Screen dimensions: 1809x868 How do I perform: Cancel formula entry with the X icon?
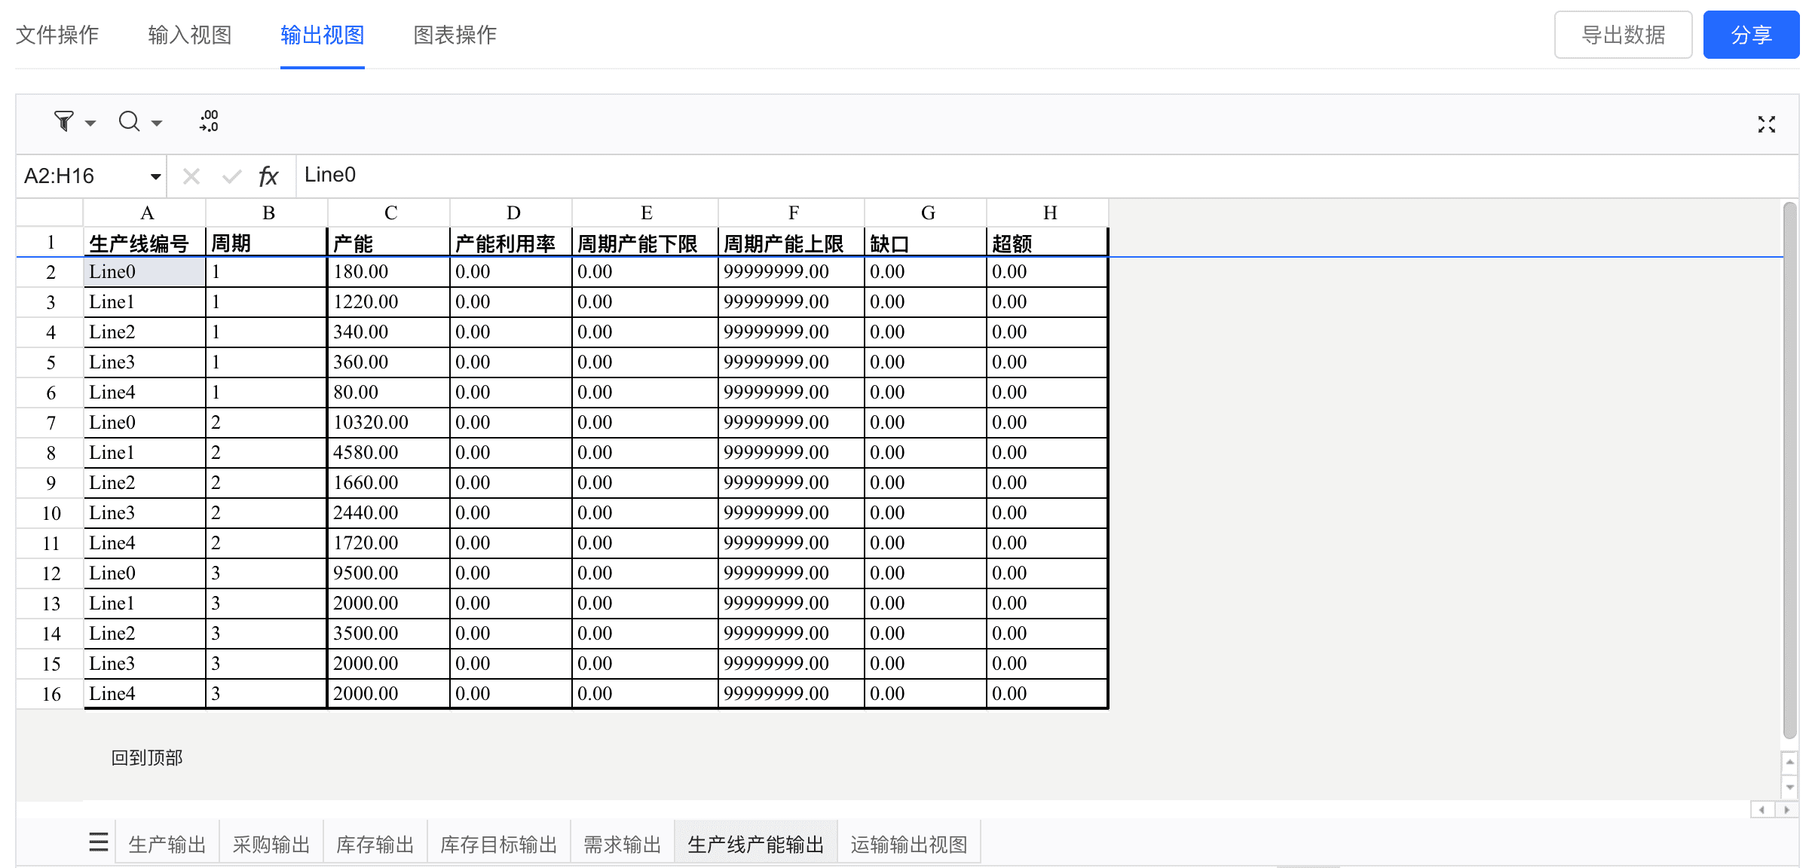pos(191,176)
